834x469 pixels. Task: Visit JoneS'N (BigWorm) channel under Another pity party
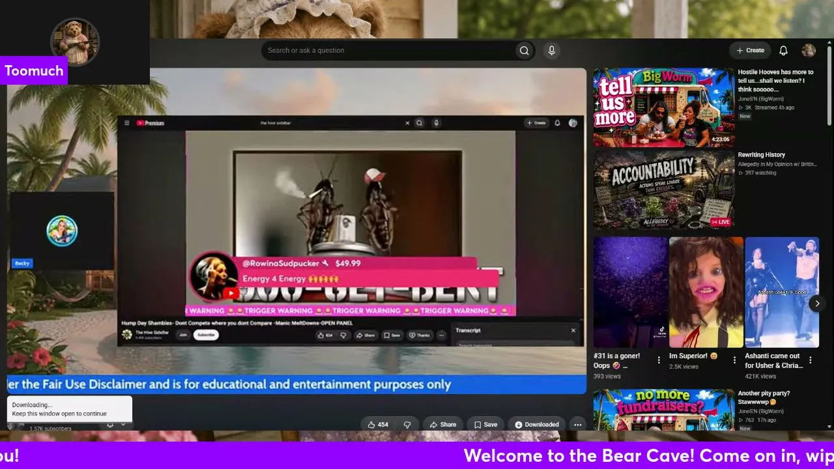761,412
